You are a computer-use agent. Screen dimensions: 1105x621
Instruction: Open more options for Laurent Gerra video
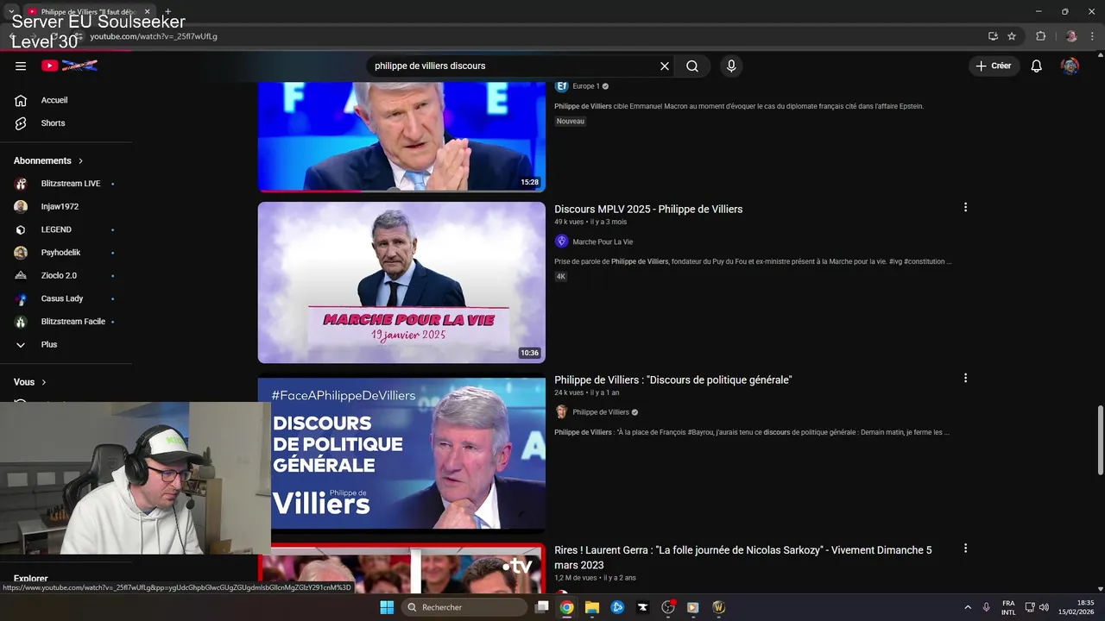[965, 549]
